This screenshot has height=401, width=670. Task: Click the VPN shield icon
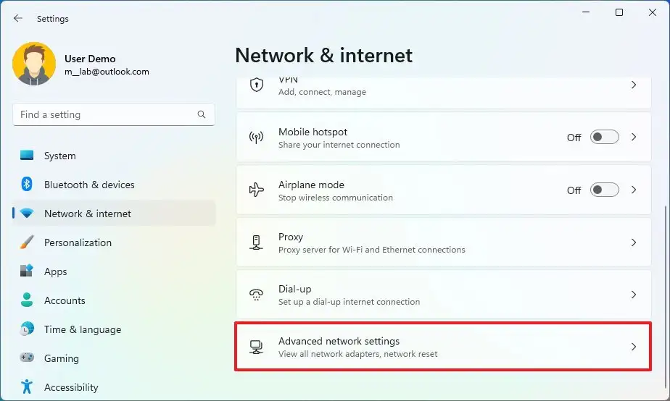click(x=257, y=85)
